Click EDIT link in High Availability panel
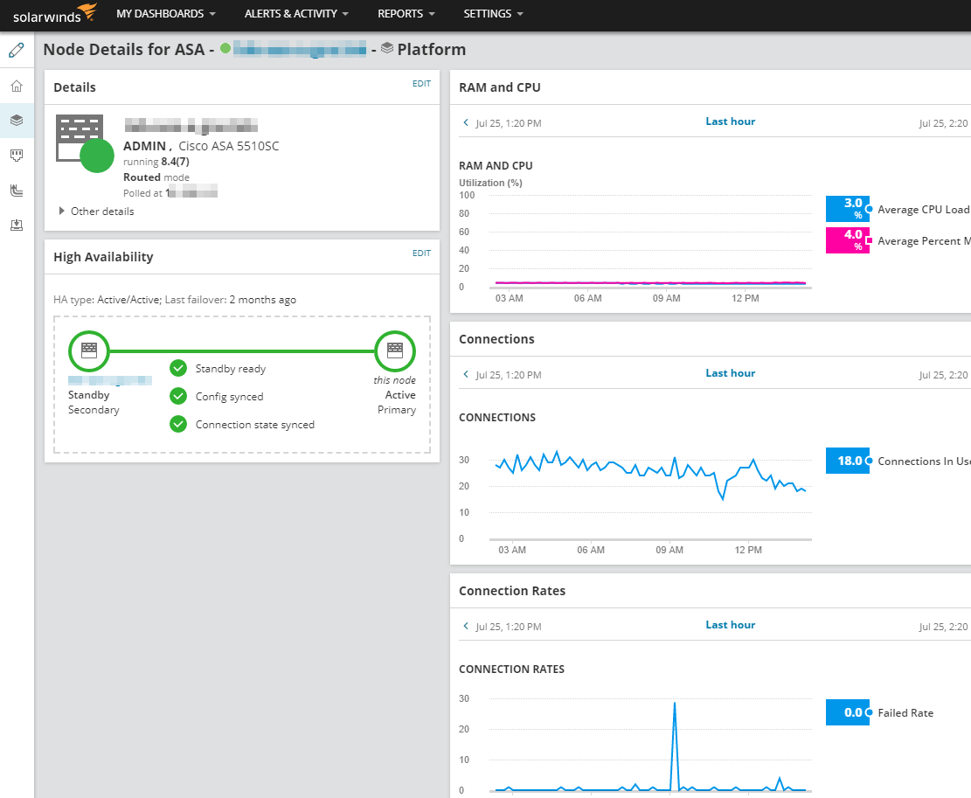This screenshot has height=798, width=971. [422, 253]
